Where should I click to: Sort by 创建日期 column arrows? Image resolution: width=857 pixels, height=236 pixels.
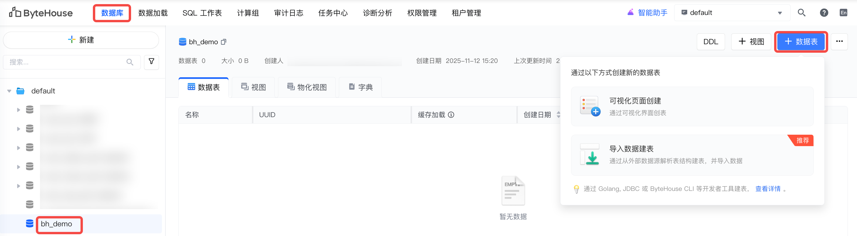(558, 115)
